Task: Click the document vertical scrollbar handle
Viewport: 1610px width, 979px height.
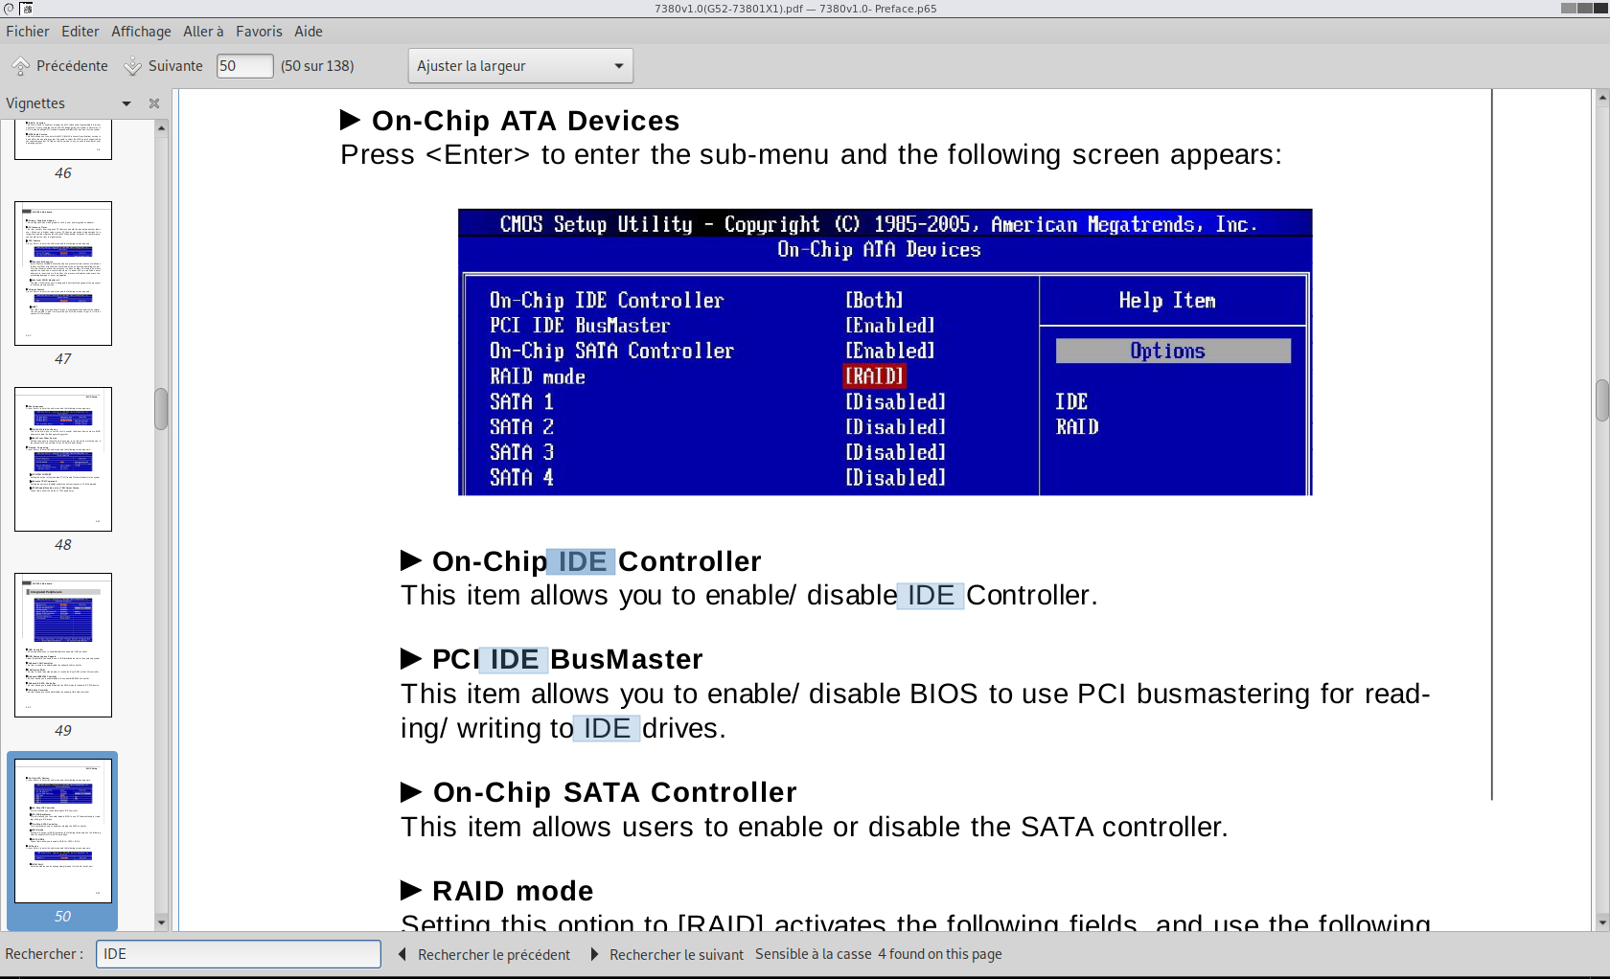Action: tap(1601, 400)
